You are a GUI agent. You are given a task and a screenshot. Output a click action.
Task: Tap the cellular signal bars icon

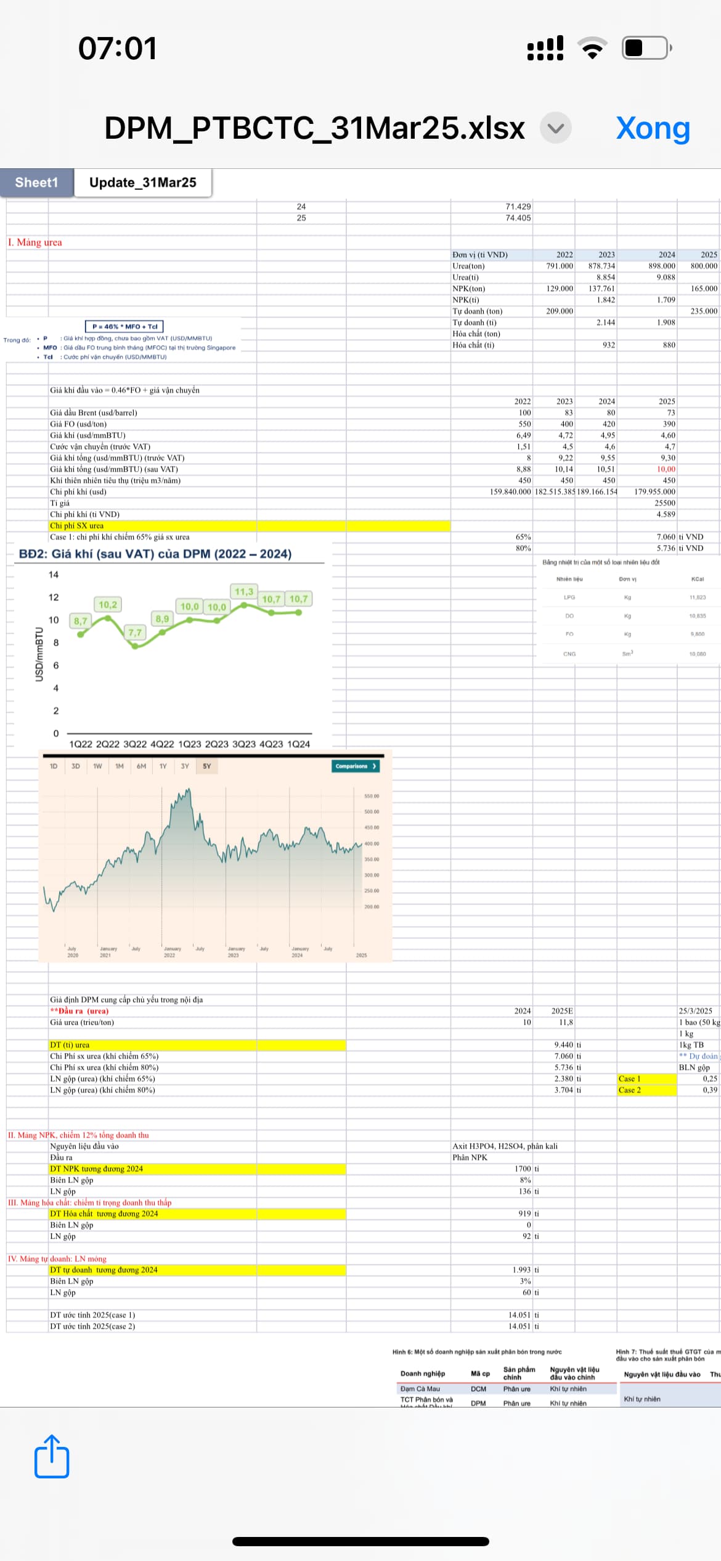[545, 48]
